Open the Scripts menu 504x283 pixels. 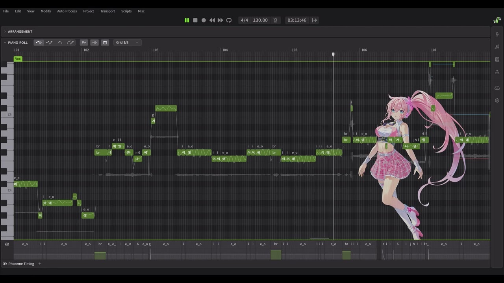point(126,11)
